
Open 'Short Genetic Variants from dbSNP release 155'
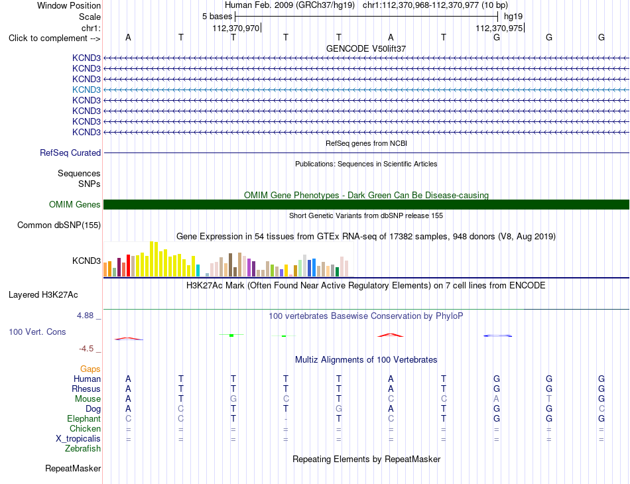coord(366,215)
